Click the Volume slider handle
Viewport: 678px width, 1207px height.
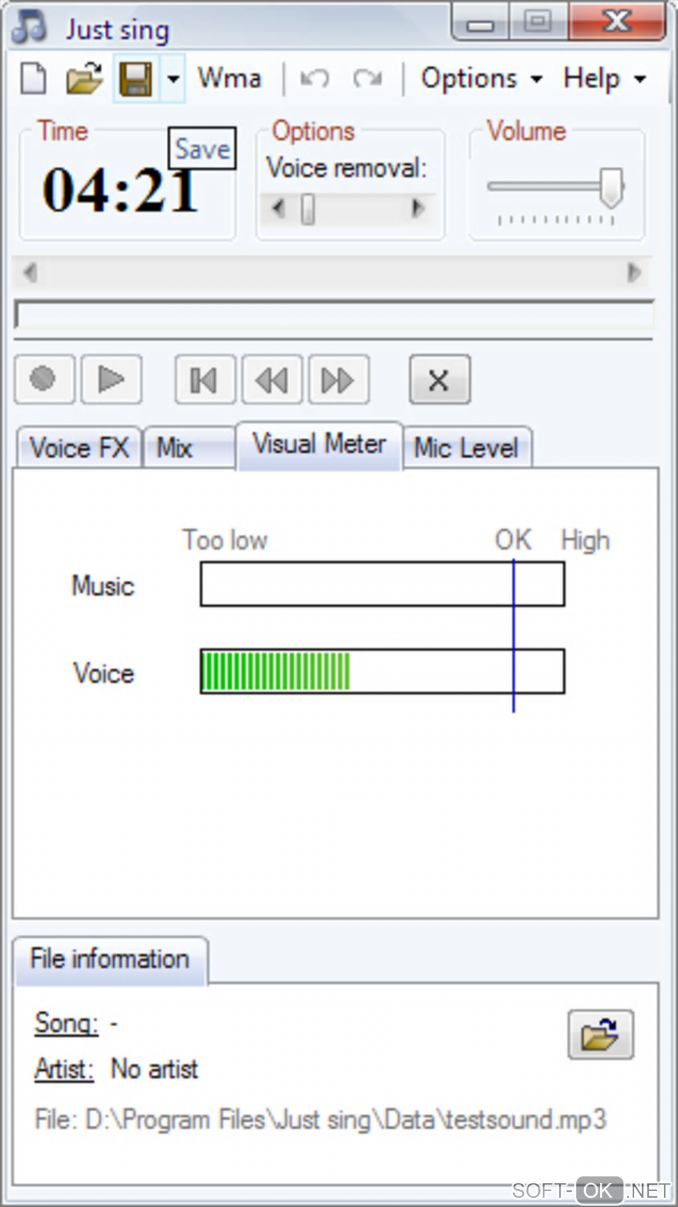(611, 187)
